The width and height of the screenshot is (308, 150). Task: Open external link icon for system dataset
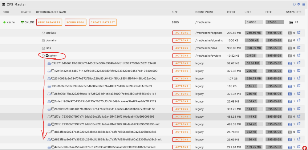[299, 55]
